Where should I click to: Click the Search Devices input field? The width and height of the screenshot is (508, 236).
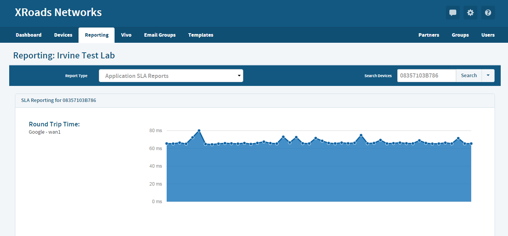[x=426, y=76]
